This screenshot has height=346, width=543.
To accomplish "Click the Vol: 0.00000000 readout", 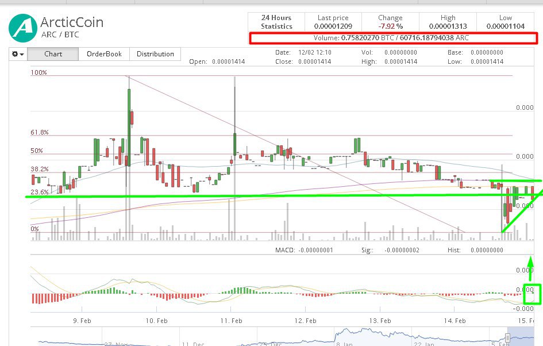I will coord(389,53).
